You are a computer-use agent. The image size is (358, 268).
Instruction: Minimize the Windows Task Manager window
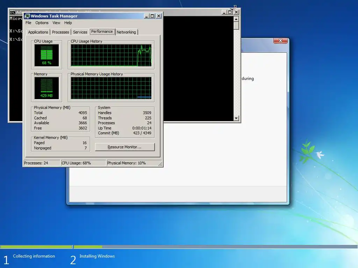(146, 16)
